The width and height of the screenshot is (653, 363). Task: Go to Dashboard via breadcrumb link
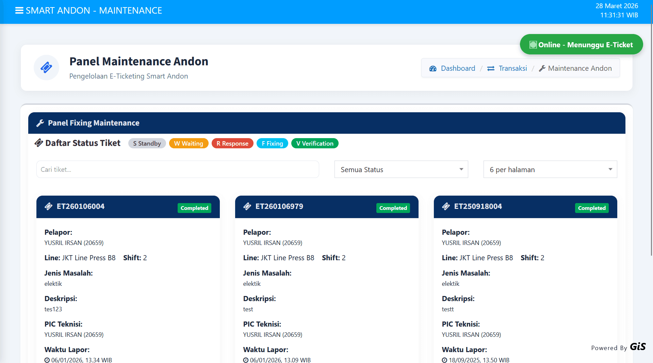pyautogui.click(x=458, y=68)
